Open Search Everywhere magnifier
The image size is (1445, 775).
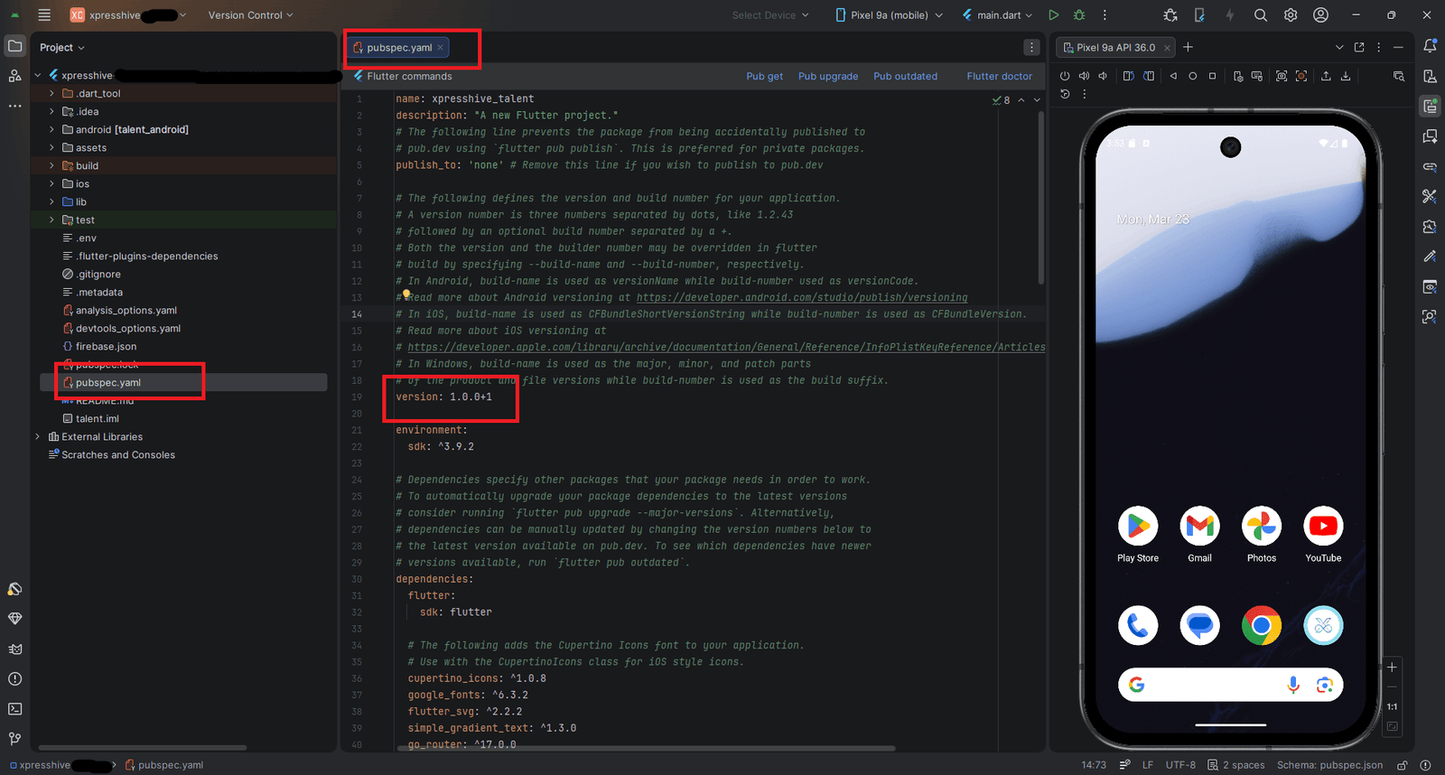click(1261, 15)
